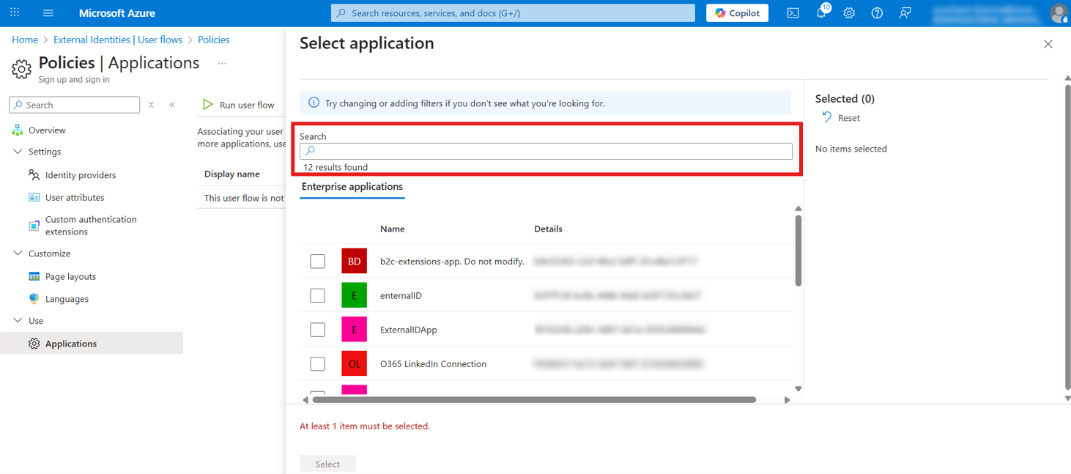
Task: Collapse the Use section
Action: coord(17,320)
